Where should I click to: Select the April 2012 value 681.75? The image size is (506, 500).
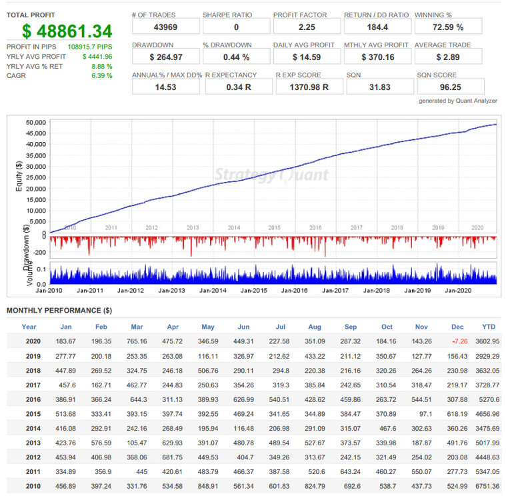[172, 457]
